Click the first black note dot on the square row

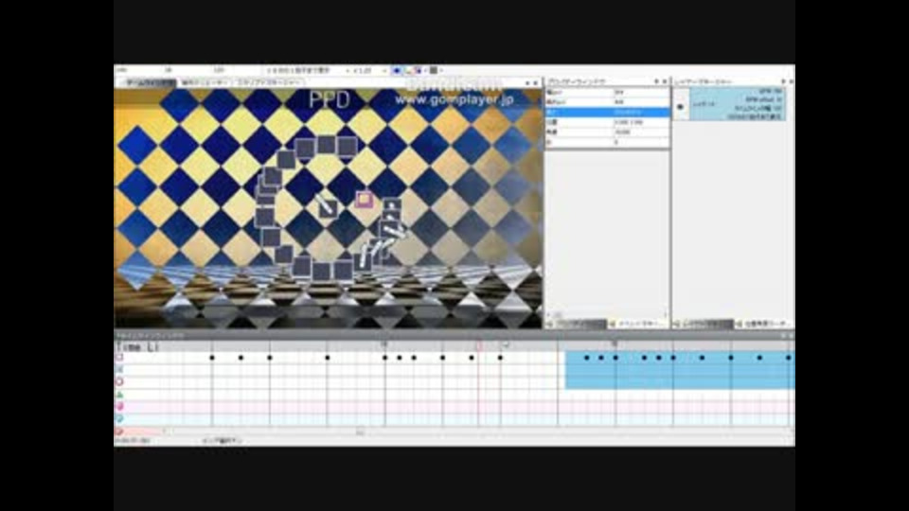[x=212, y=358]
